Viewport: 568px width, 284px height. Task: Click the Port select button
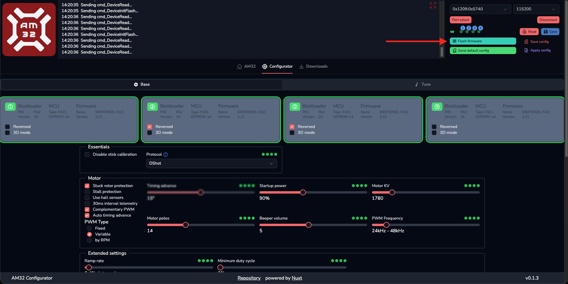point(461,20)
